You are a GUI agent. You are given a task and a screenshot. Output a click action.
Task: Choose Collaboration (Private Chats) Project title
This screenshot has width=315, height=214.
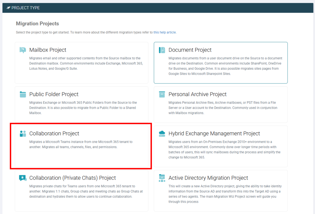(x=73, y=178)
